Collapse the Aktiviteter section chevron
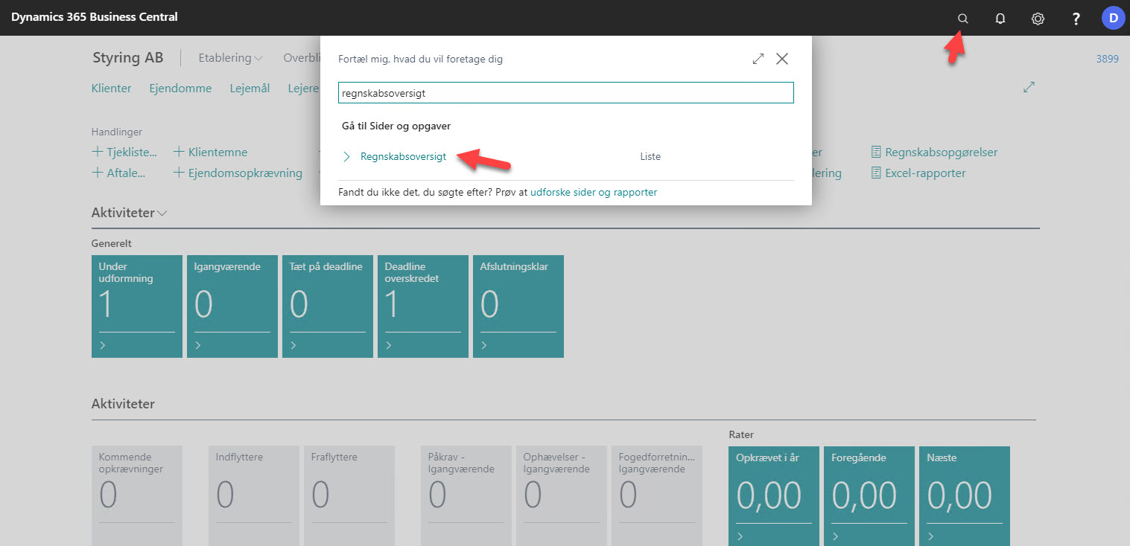 (162, 213)
